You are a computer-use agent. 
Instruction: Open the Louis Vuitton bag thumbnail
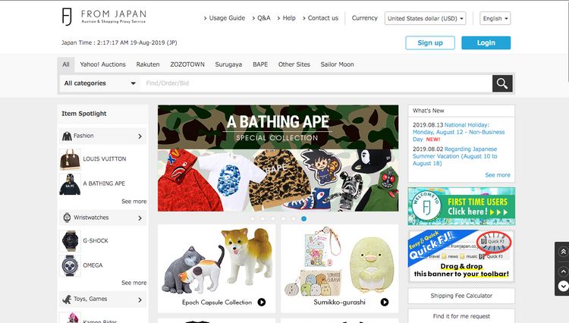point(70,159)
